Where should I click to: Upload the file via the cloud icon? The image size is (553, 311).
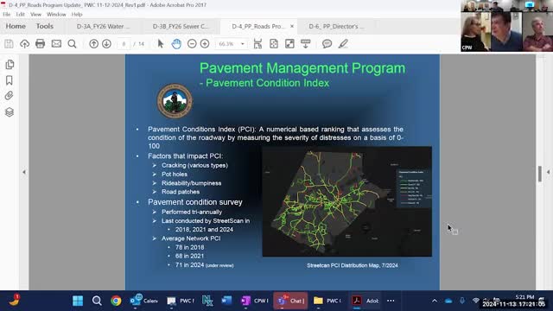coord(24,44)
